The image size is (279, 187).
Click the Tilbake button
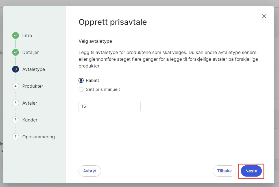pyautogui.click(x=224, y=171)
